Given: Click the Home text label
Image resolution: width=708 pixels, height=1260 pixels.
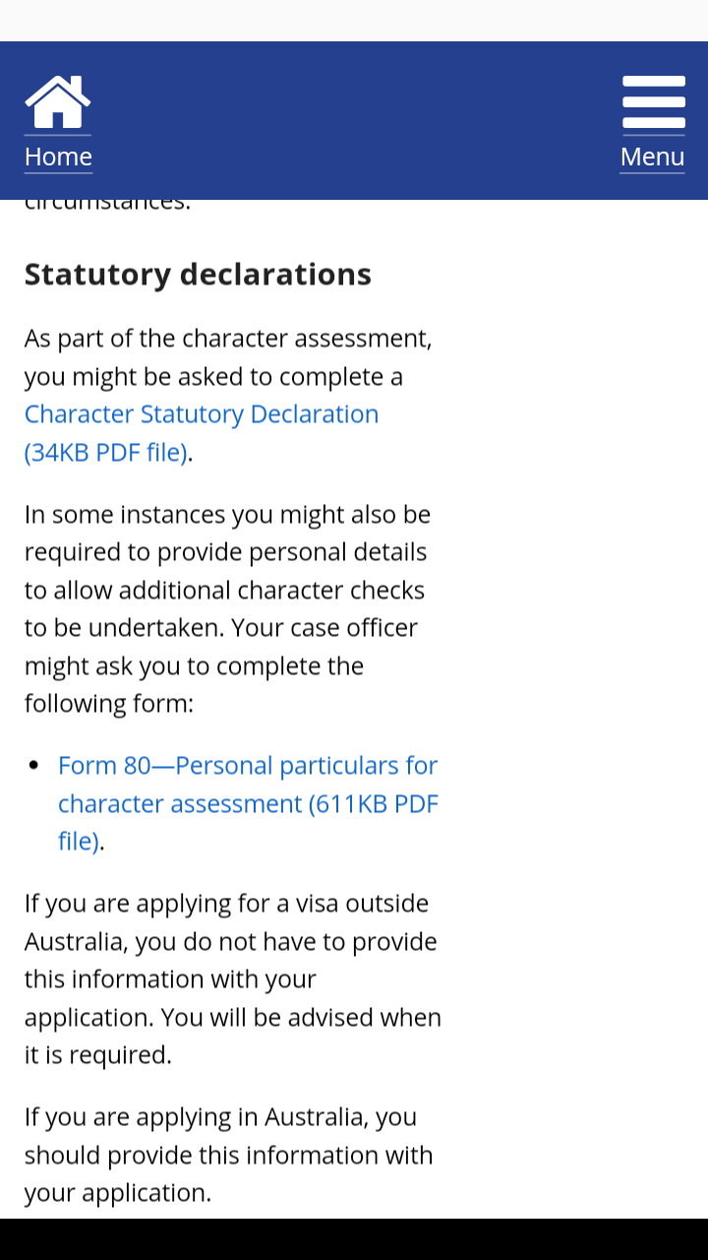Looking at the screenshot, I should (x=58, y=157).
